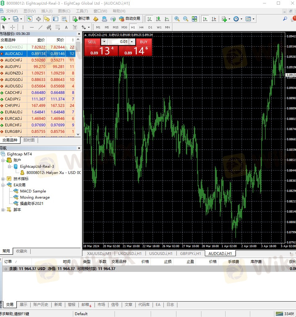Click the zoom out magnifier icon
Viewport: 296px width, 317px height.
(x=185, y=19)
